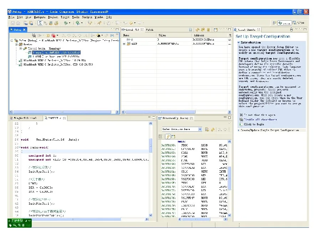Viewport: 323px width, 231px height.
Task: Click the 'Click to Begin' icon
Action: [x=241, y=124]
